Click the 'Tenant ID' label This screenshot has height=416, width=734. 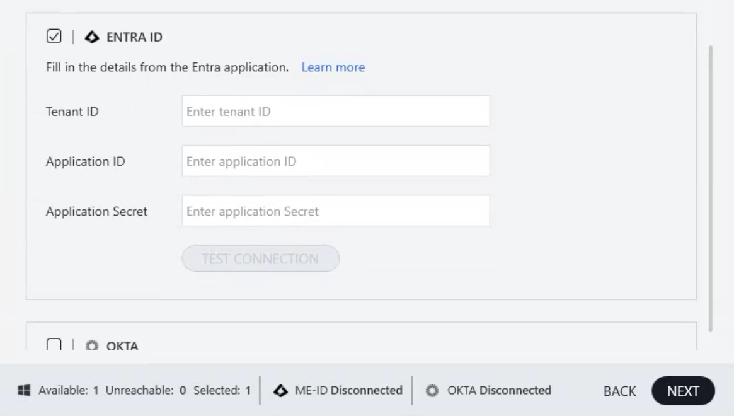72,112
